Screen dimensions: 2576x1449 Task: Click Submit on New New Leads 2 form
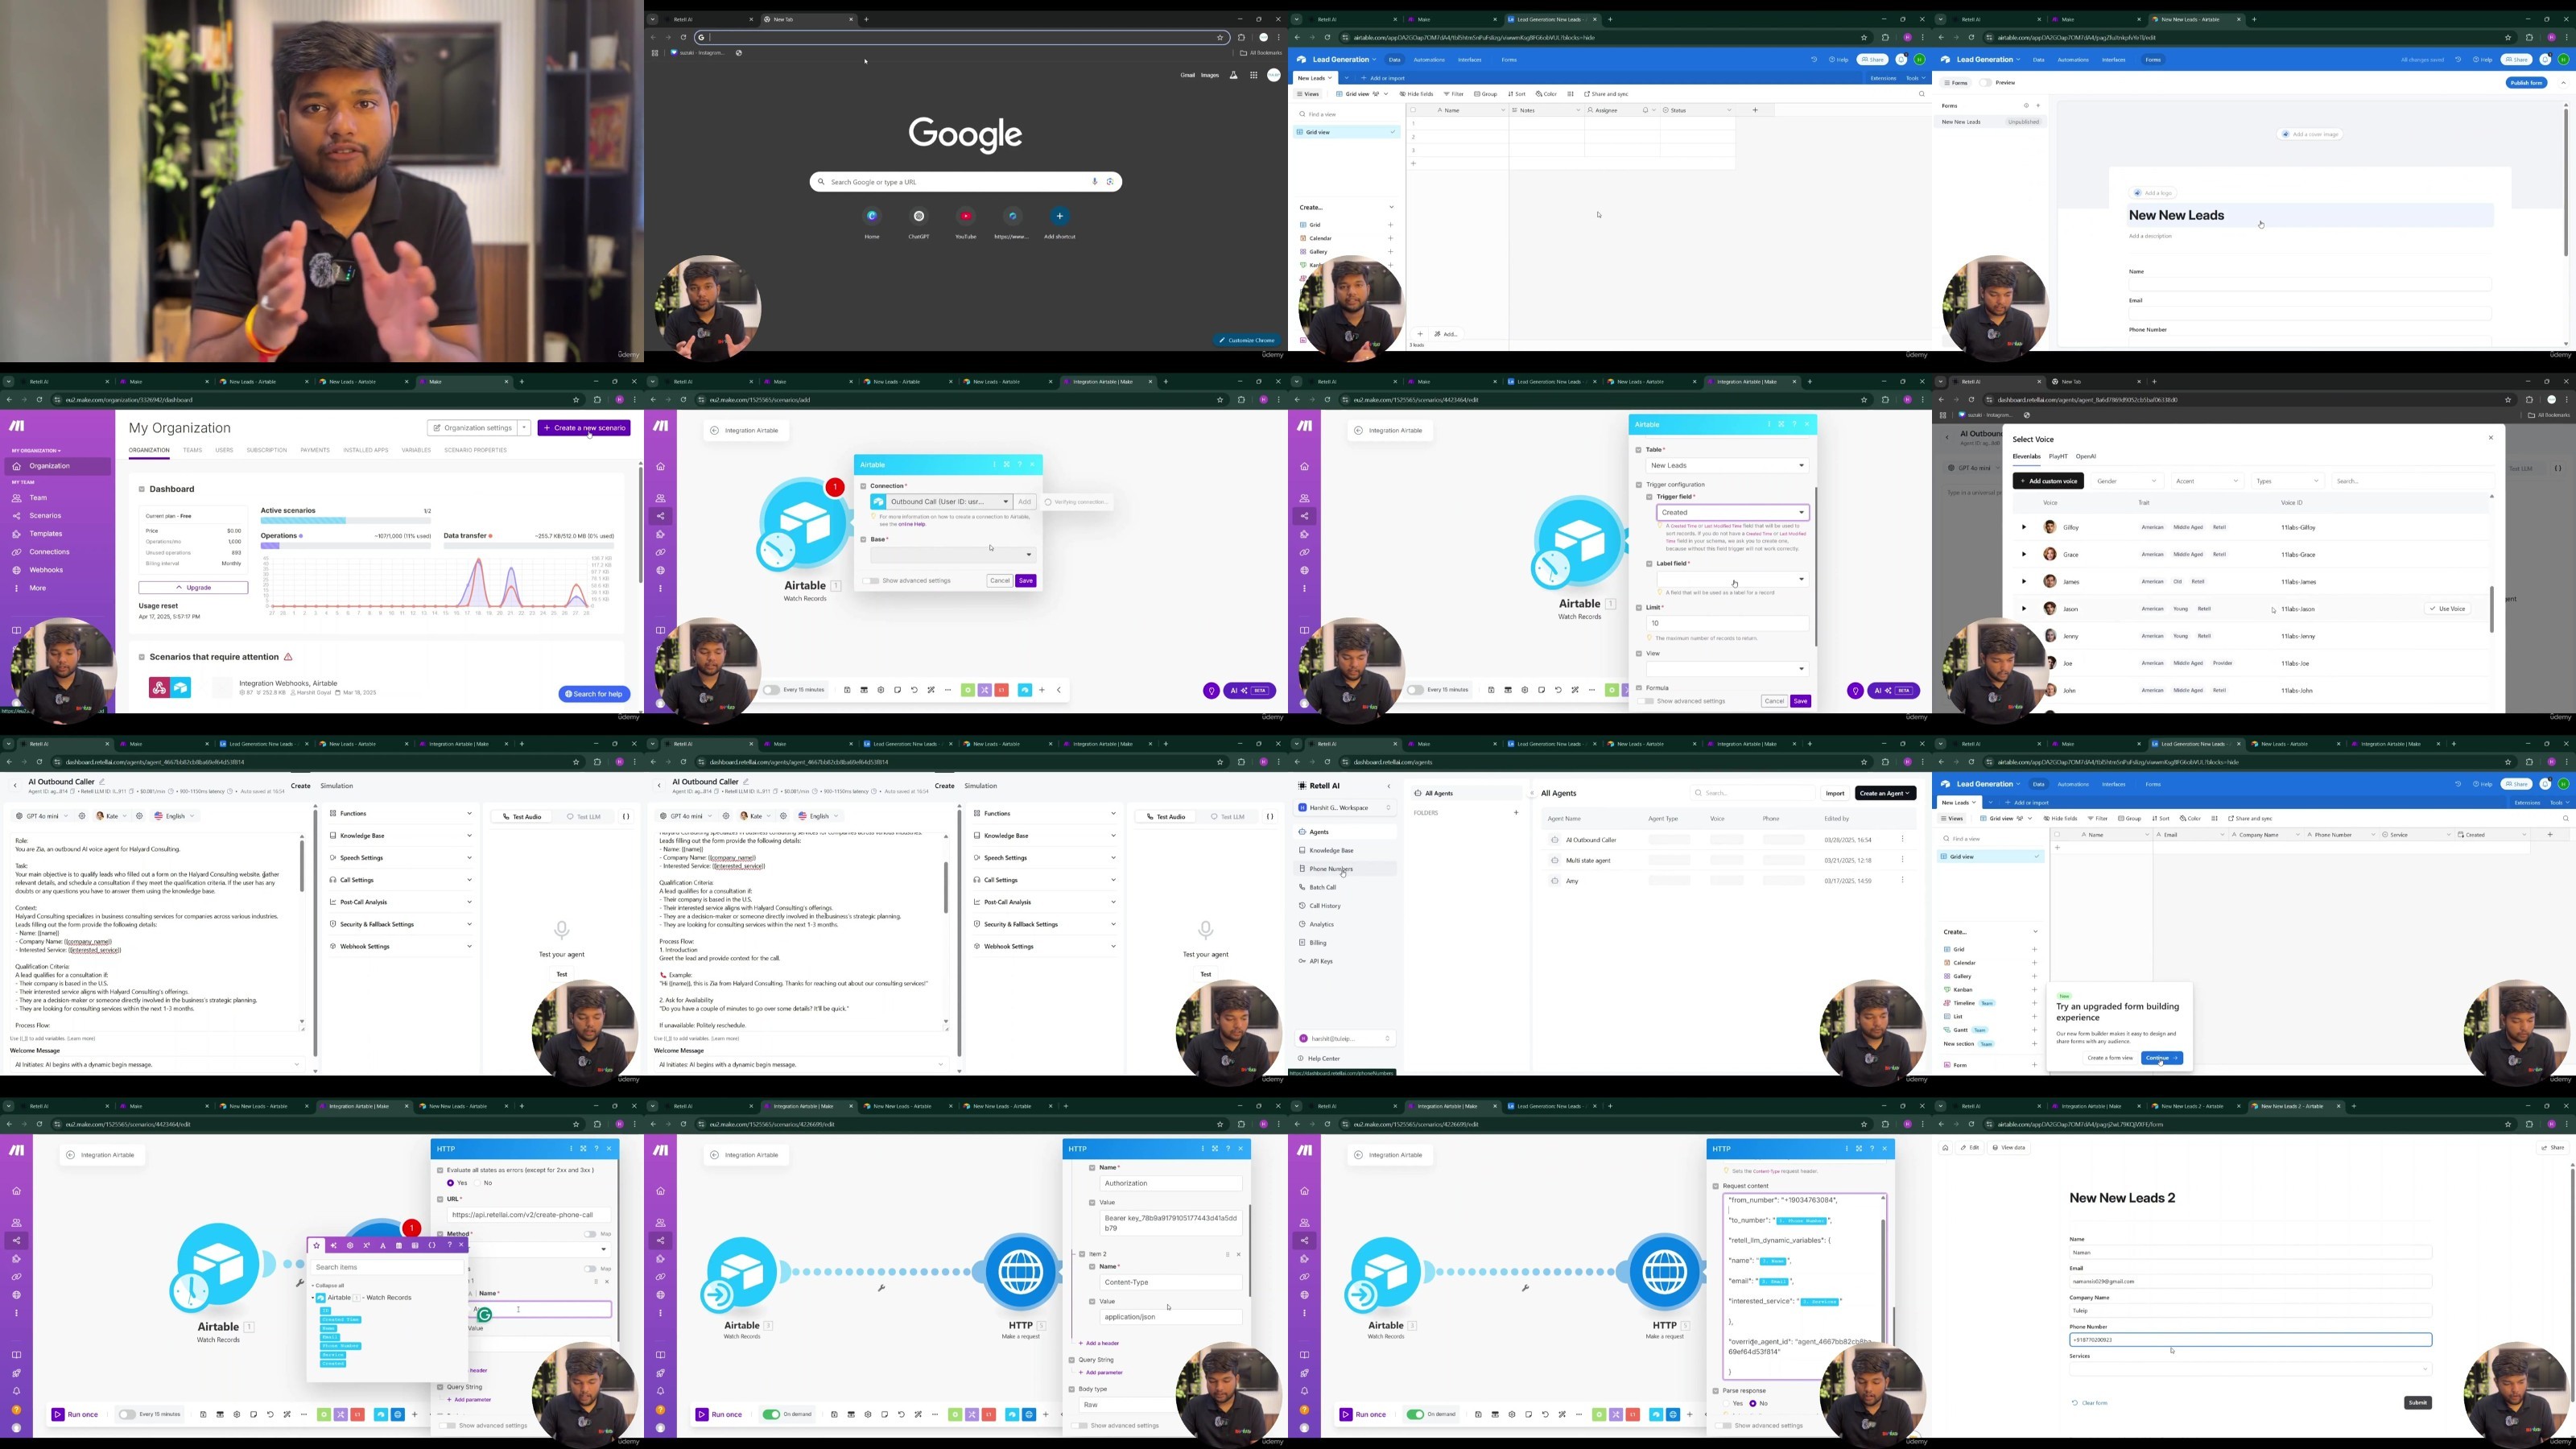click(x=2417, y=1403)
